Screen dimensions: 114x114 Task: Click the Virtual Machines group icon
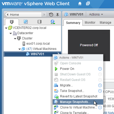[23, 49]
